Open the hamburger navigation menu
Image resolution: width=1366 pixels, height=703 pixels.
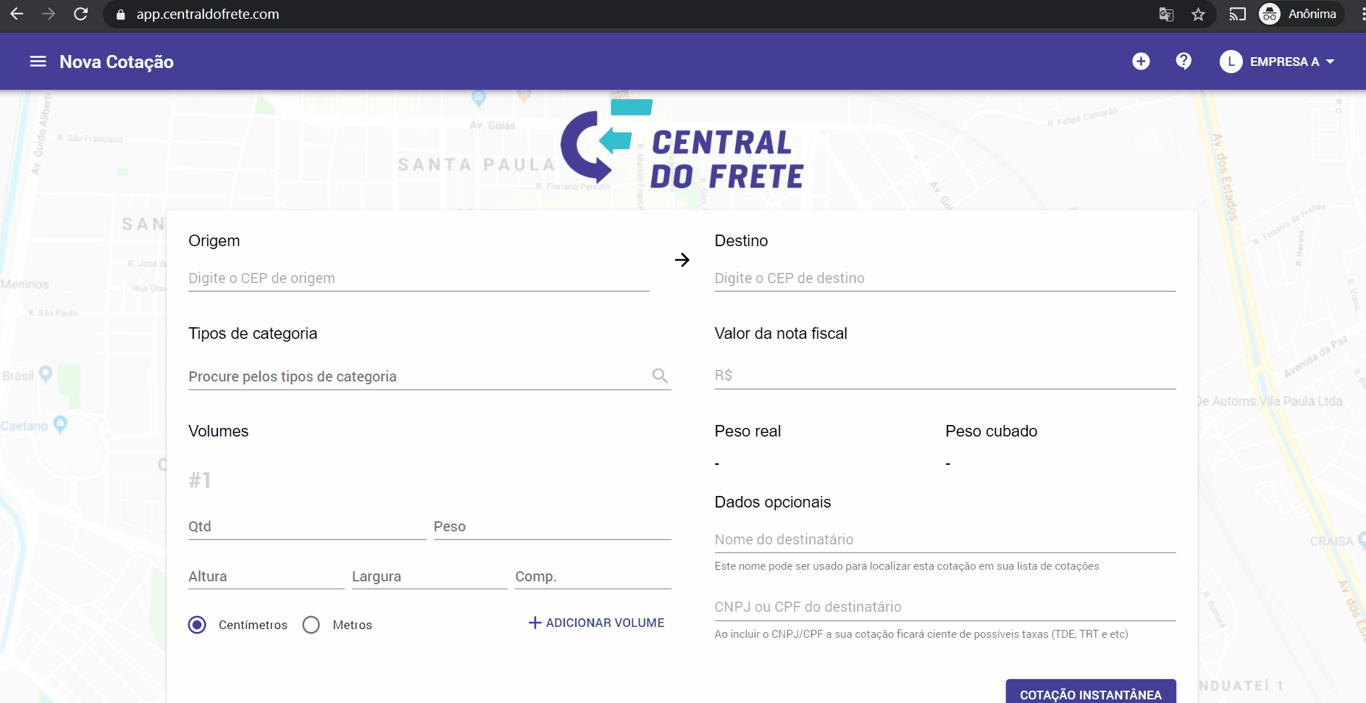[x=38, y=62]
